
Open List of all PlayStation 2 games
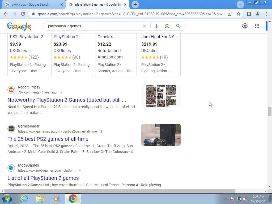(x=43, y=178)
